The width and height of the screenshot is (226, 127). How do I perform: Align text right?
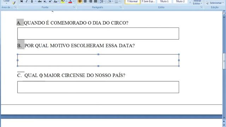coord(90,1)
